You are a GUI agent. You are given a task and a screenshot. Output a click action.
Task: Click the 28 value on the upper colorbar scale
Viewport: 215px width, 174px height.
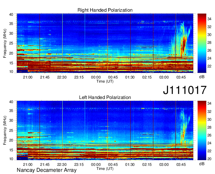coord(209,43)
